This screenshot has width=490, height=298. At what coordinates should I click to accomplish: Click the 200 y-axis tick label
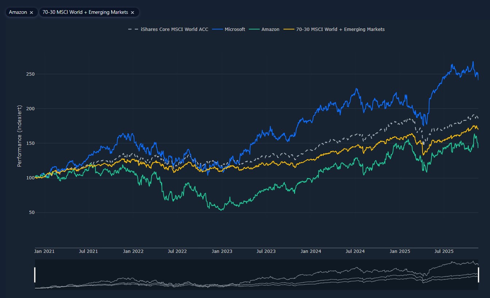click(30, 109)
